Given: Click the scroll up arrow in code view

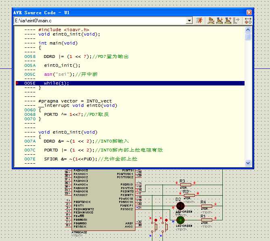Looking at the screenshot, I should click(248, 30).
